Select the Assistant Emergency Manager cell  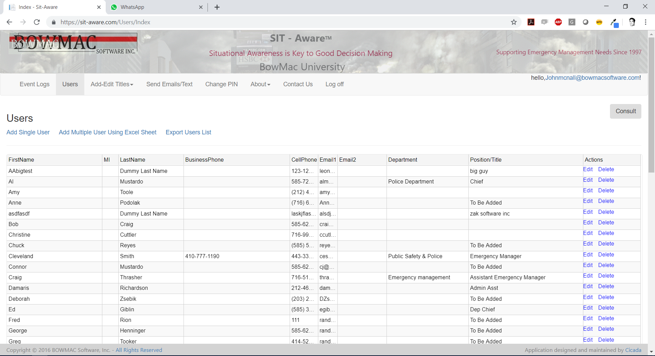point(526,278)
